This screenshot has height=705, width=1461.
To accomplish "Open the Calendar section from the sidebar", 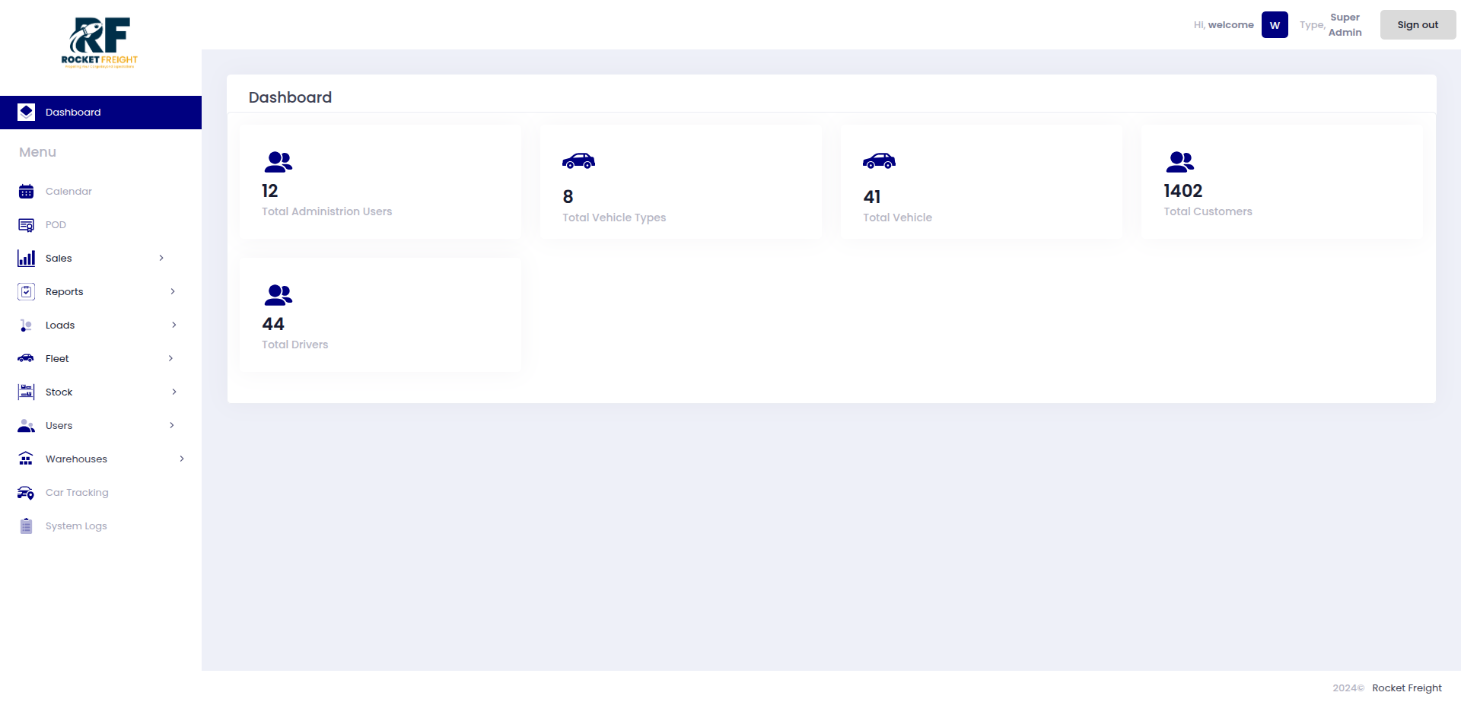I will pyautogui.click(x=68, y=191).
